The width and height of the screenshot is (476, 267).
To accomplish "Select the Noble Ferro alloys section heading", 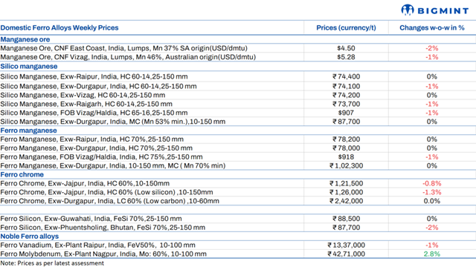I will coord(30,237).
